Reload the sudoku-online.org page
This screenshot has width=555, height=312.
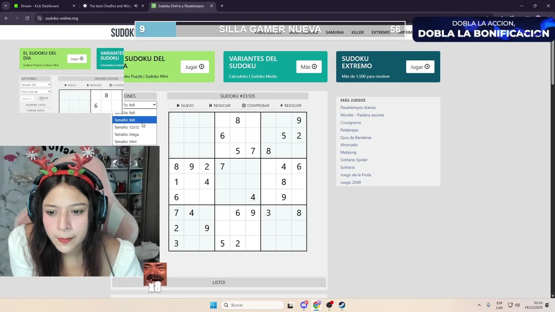27,18
